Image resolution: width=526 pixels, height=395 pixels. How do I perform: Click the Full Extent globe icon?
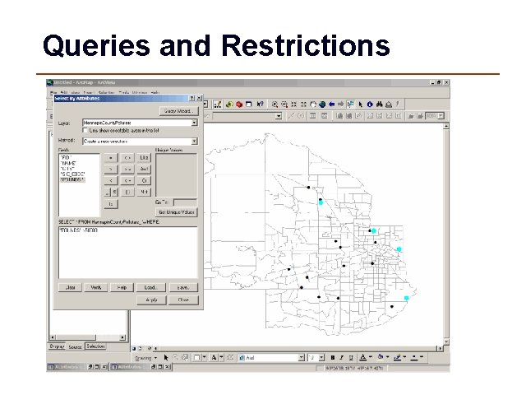(x=322, y=105)
